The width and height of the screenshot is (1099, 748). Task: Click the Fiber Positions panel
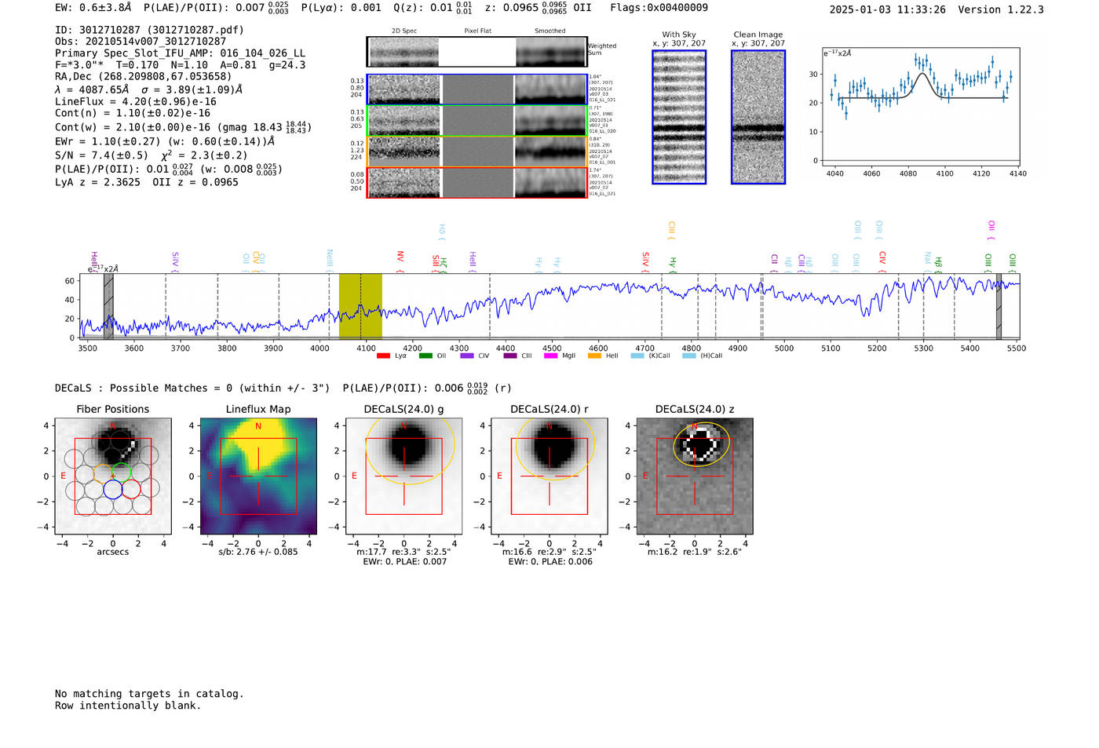click(113, 476)
